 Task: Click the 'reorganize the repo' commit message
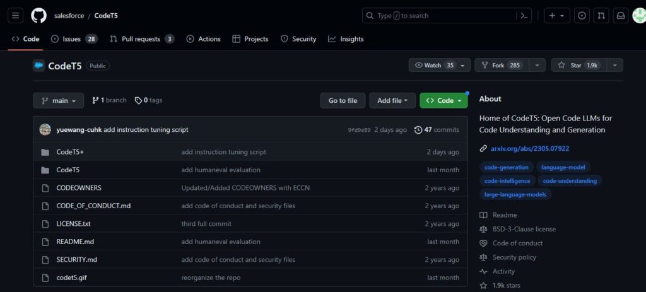coord(211,278)
